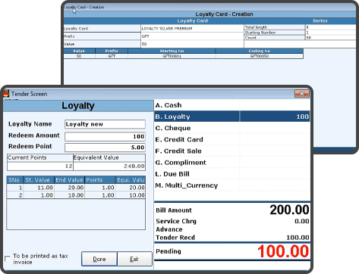Click the Loyalty Card name field

[192, 29]
